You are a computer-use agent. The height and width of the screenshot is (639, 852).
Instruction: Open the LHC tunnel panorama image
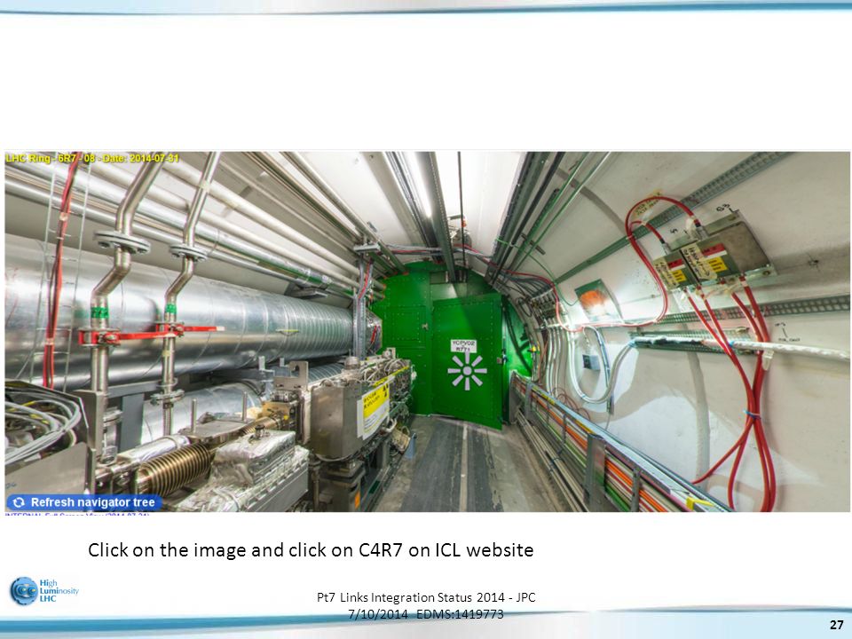[x=427, y=331]
